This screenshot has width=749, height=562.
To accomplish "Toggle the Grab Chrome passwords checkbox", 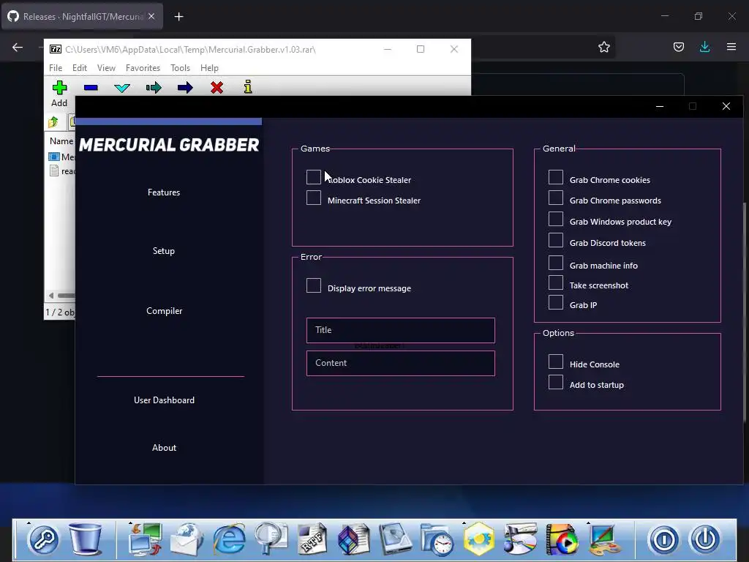I will [x=556, y=198].
